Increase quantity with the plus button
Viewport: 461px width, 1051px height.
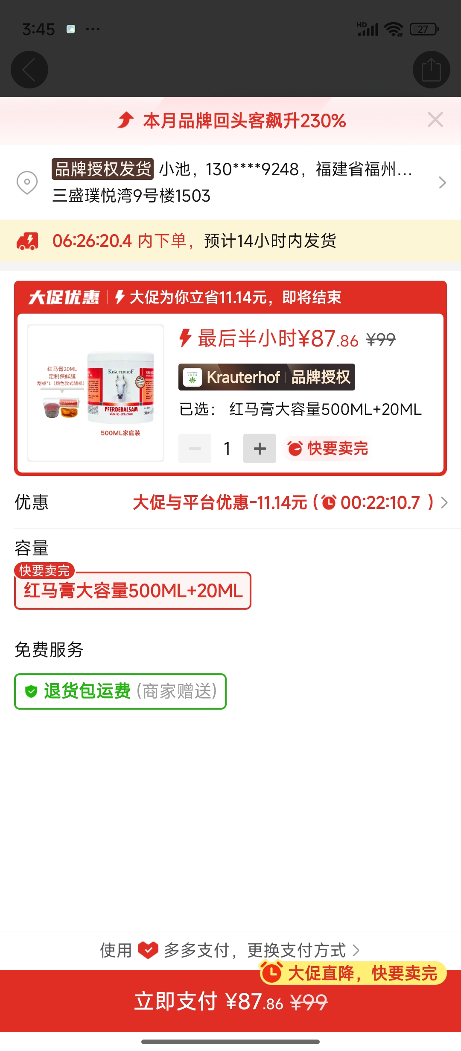260,449
